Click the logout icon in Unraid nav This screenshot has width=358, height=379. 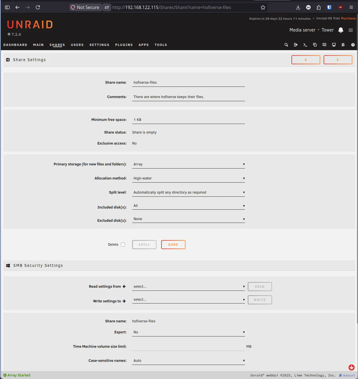pyautogui.click(x=296, y=45)
